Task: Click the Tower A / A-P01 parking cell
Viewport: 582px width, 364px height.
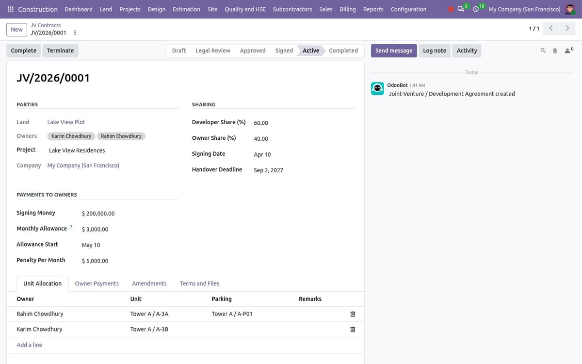Action: tap(251, 314)
